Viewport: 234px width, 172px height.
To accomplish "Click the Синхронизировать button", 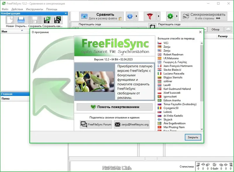I will point(204,16).
